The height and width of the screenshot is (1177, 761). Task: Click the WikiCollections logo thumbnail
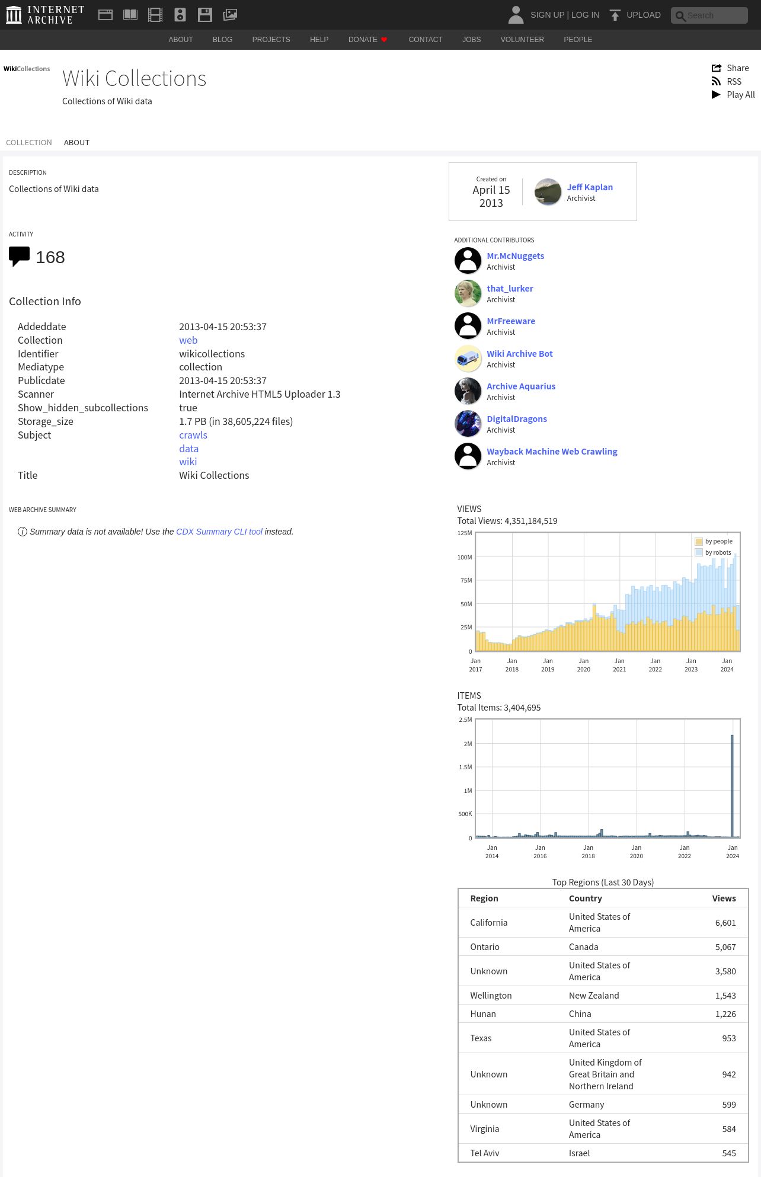[27, 69]
